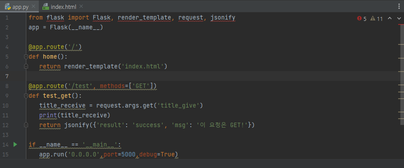Click the red errors count indicator

[x=362, y=19]
